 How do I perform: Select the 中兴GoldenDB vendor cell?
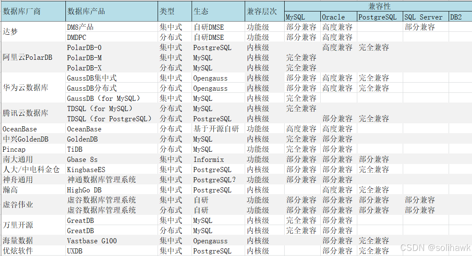(33, 139)
